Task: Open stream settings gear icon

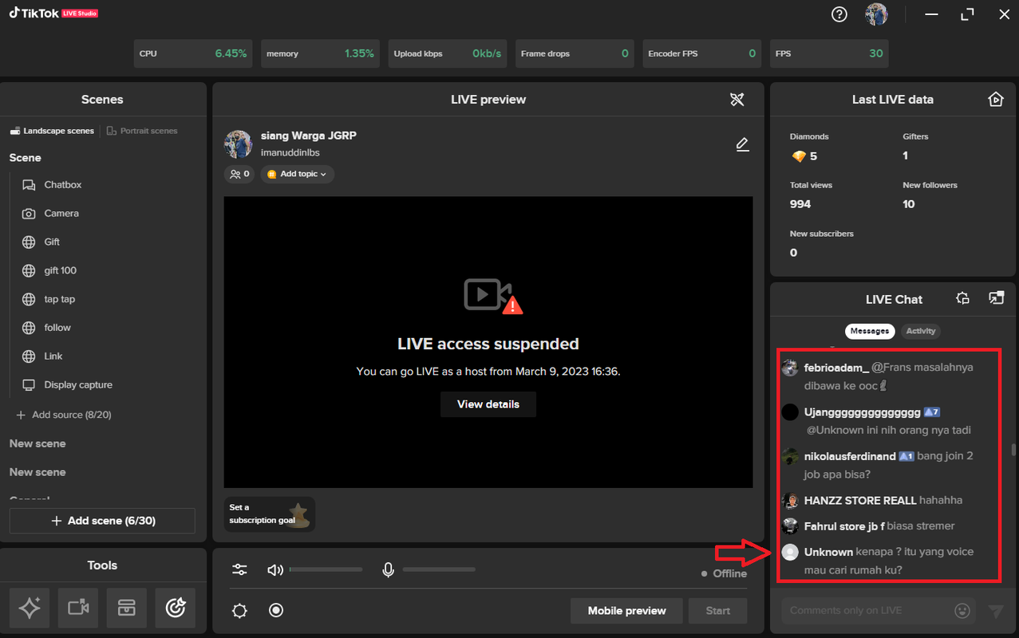Action: click(x=239, y=611)
